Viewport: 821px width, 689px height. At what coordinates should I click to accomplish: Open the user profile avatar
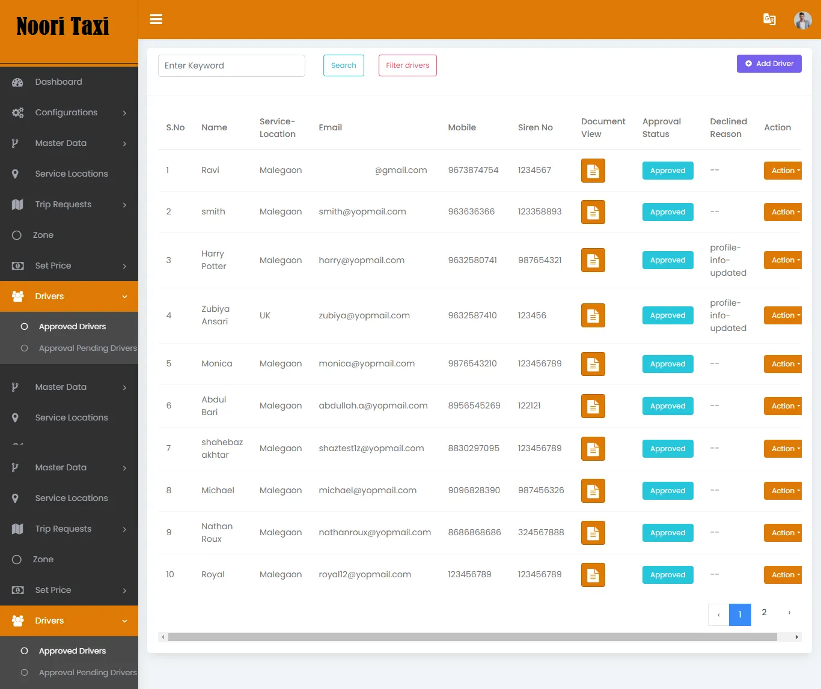point(803,20)
